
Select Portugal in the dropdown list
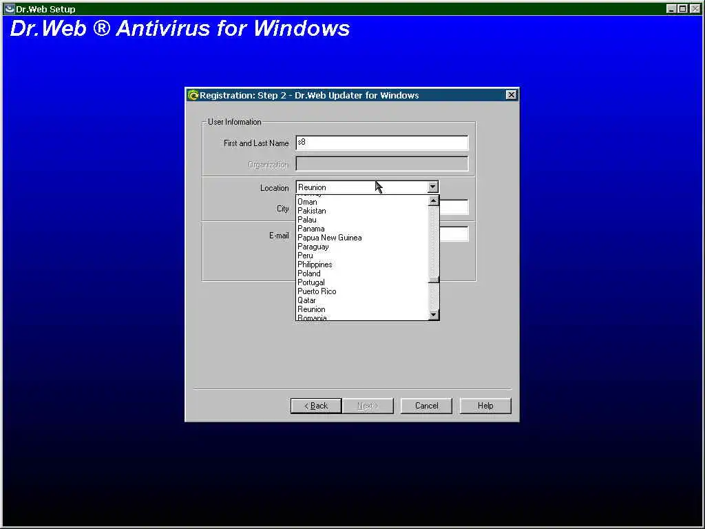(x=362, y=282)
